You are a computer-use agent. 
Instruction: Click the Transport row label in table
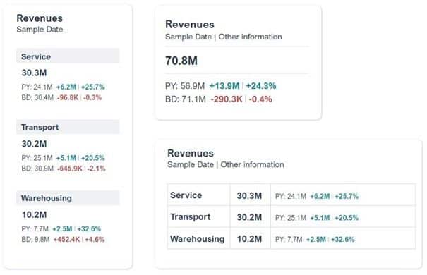click(x=191, y=216)
